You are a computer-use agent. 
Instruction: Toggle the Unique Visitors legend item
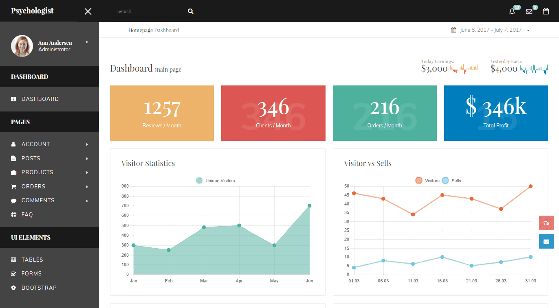pos(216,181)
